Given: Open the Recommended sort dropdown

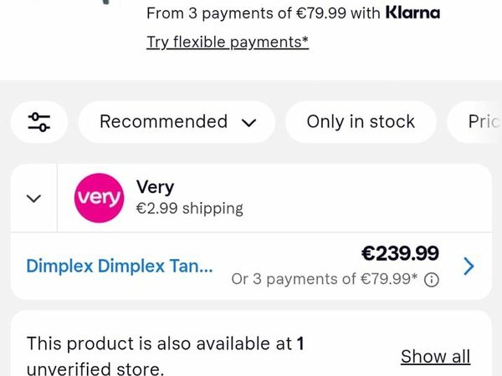Looking at the screenshot, I should (177, 122).
